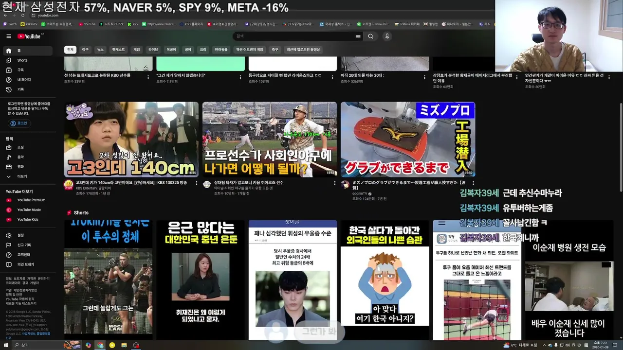Open 고객센터 help center
Viewport: 623px width, 350px height.
[27, 255]
